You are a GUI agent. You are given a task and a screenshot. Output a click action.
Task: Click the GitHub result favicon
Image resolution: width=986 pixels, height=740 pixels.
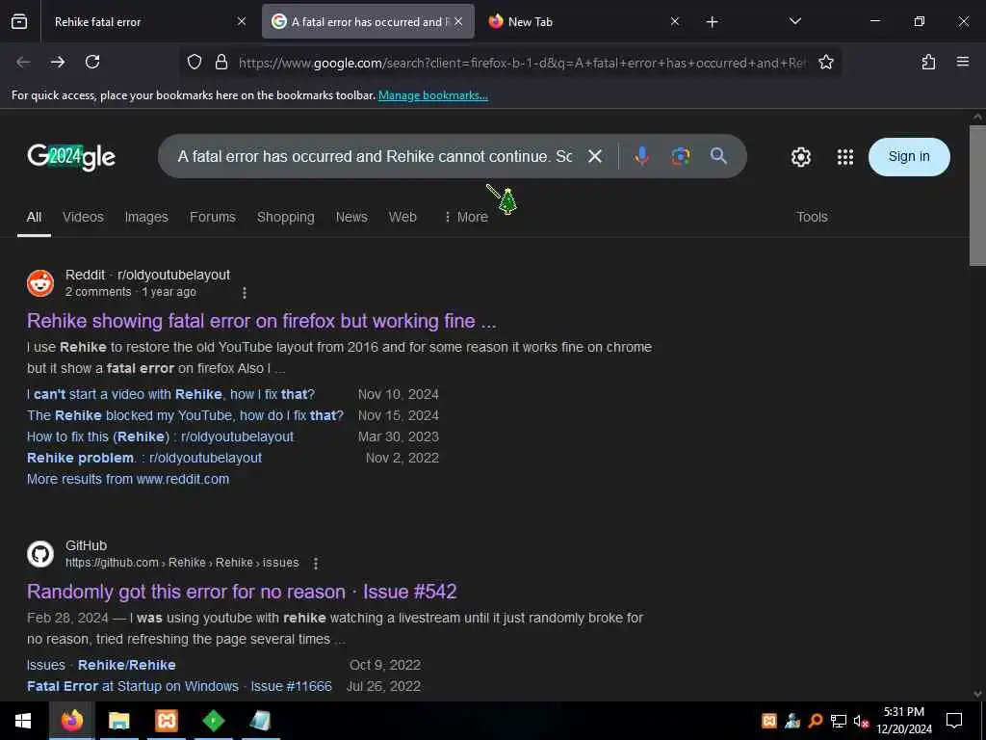pyautogui.click(x=40, y=554)
